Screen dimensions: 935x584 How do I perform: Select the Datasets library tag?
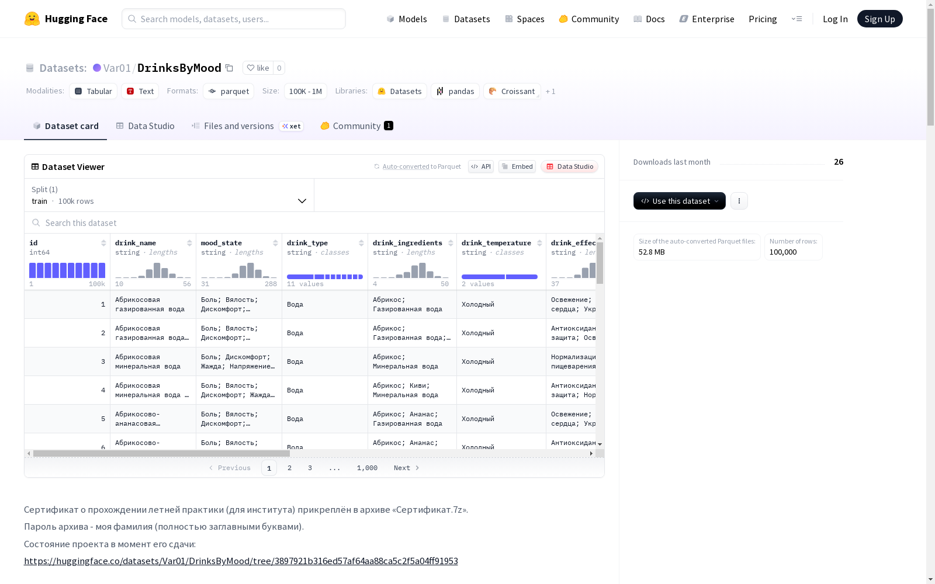[x=400, y=91]
